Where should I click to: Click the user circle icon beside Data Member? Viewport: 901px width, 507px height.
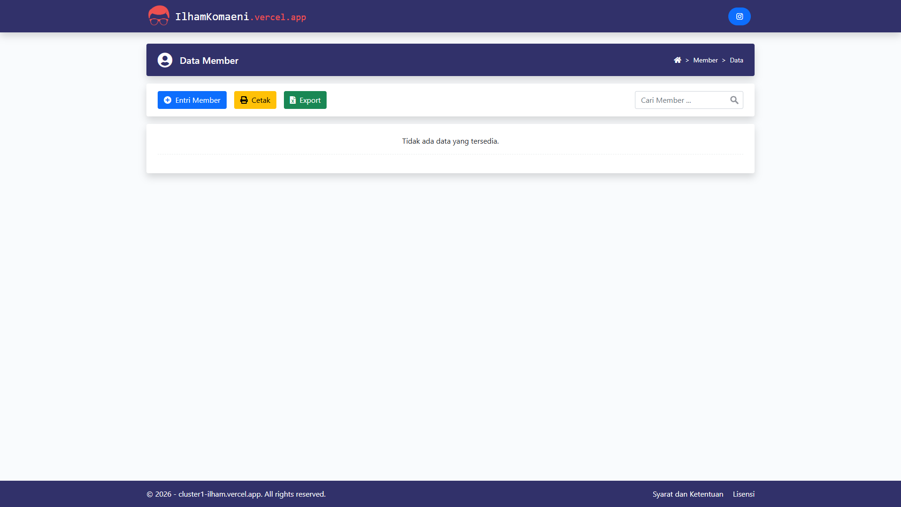pyautogui.click(x=165, y=60)
